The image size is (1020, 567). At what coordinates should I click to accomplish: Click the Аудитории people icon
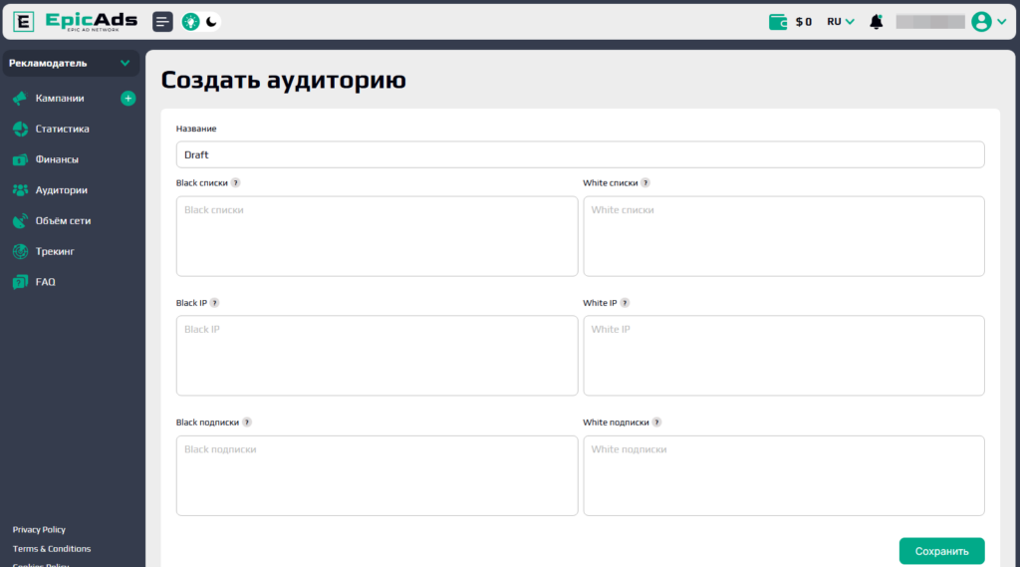click(20, 190)
